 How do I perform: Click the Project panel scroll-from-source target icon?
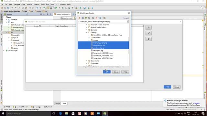[x=41, y=14]
